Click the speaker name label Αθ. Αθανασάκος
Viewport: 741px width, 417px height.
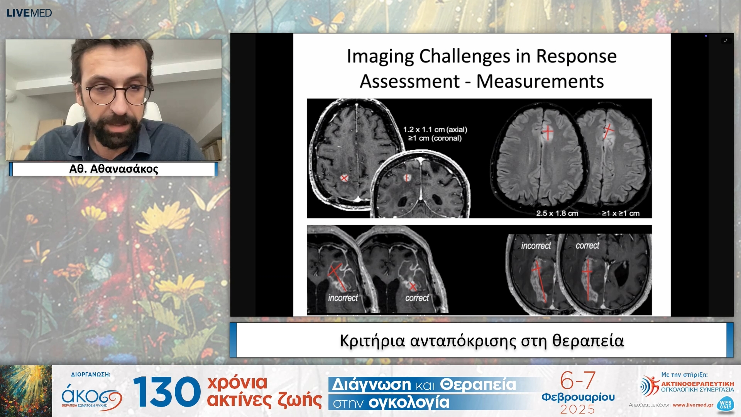113,169
